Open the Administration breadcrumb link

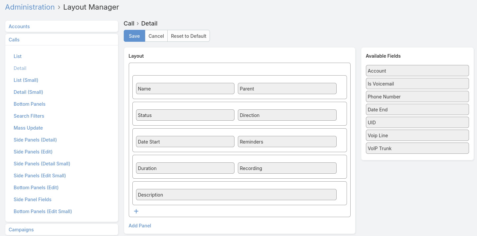point(30,7)
